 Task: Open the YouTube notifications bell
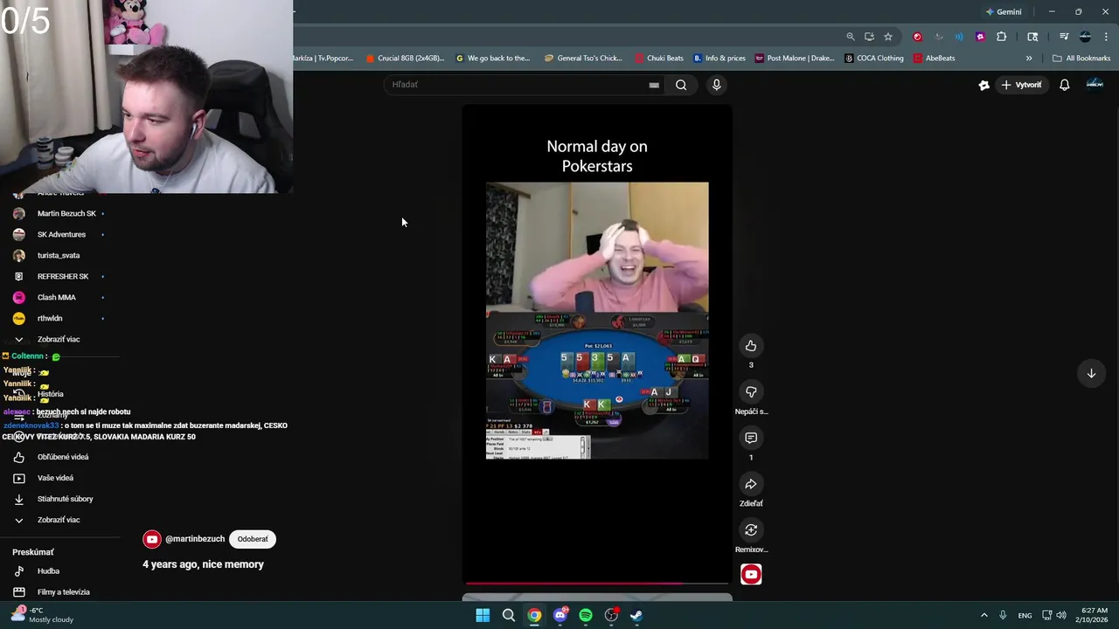coord(1064,85)
